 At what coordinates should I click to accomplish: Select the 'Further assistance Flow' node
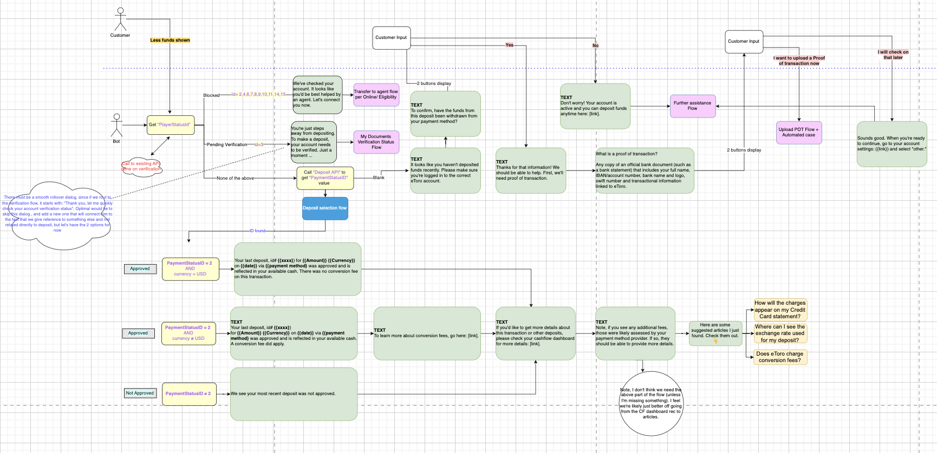692,106
